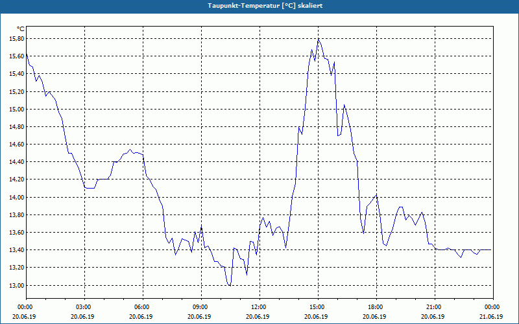Click the 15,60 y-axis label
Screen dimensions: 519x324
(x=18, y=56)
